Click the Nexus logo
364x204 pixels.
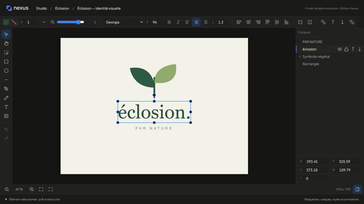17,8
